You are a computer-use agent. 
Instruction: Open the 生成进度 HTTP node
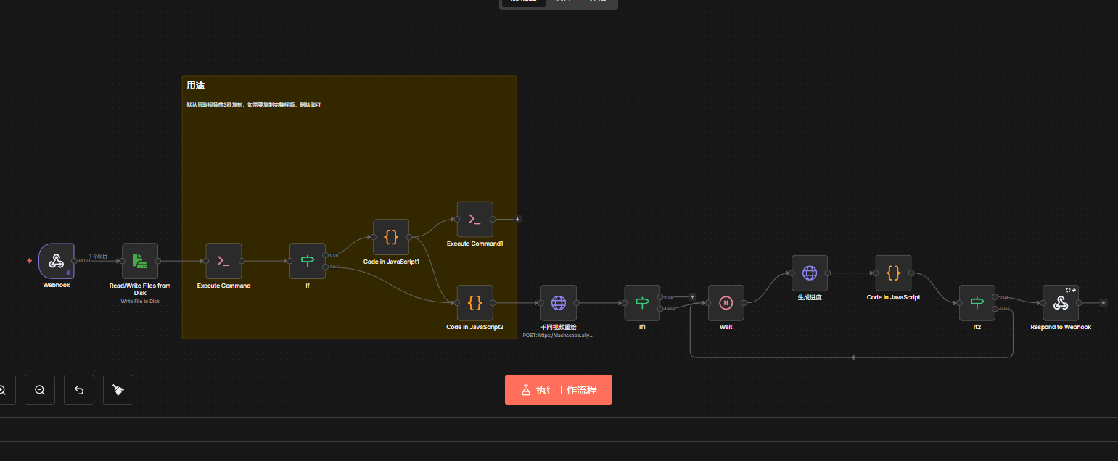click(810, 273)
